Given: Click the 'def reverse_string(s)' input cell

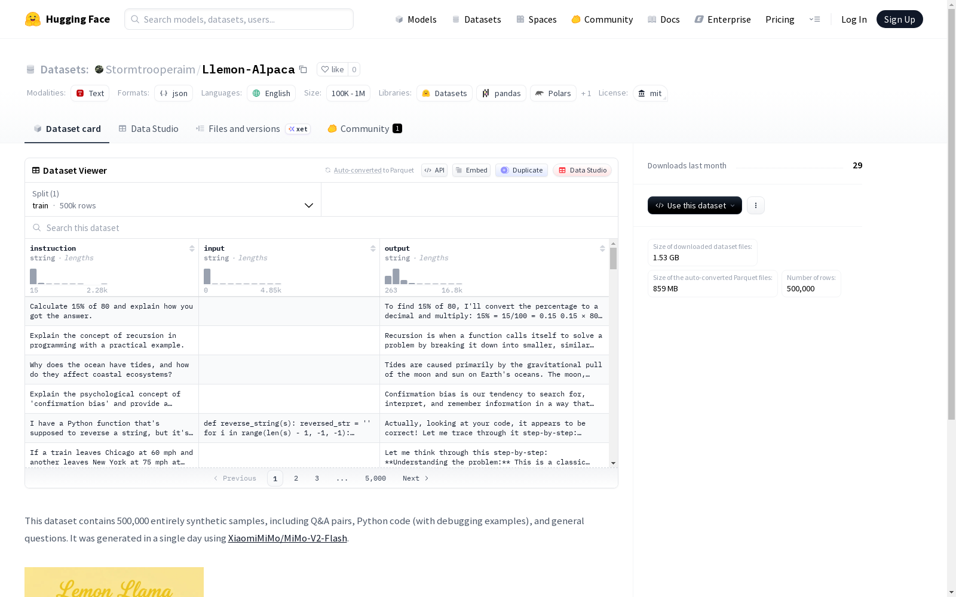Looking at the screenshot, I should [x=289, y=428].
